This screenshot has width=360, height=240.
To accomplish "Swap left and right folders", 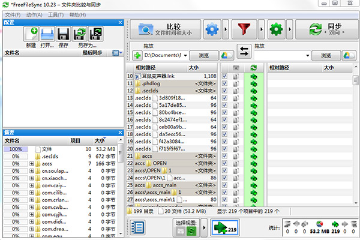I will (x=244, y=51).
